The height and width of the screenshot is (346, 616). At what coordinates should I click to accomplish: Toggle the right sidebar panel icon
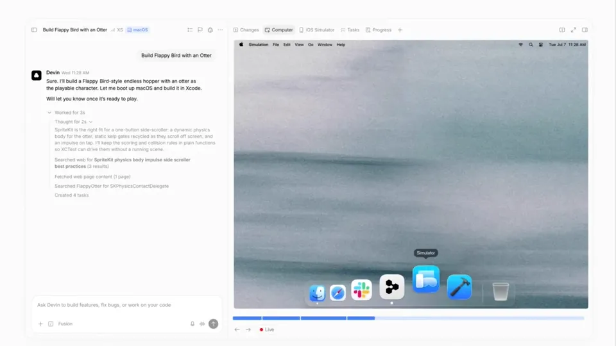pos(585,30)
